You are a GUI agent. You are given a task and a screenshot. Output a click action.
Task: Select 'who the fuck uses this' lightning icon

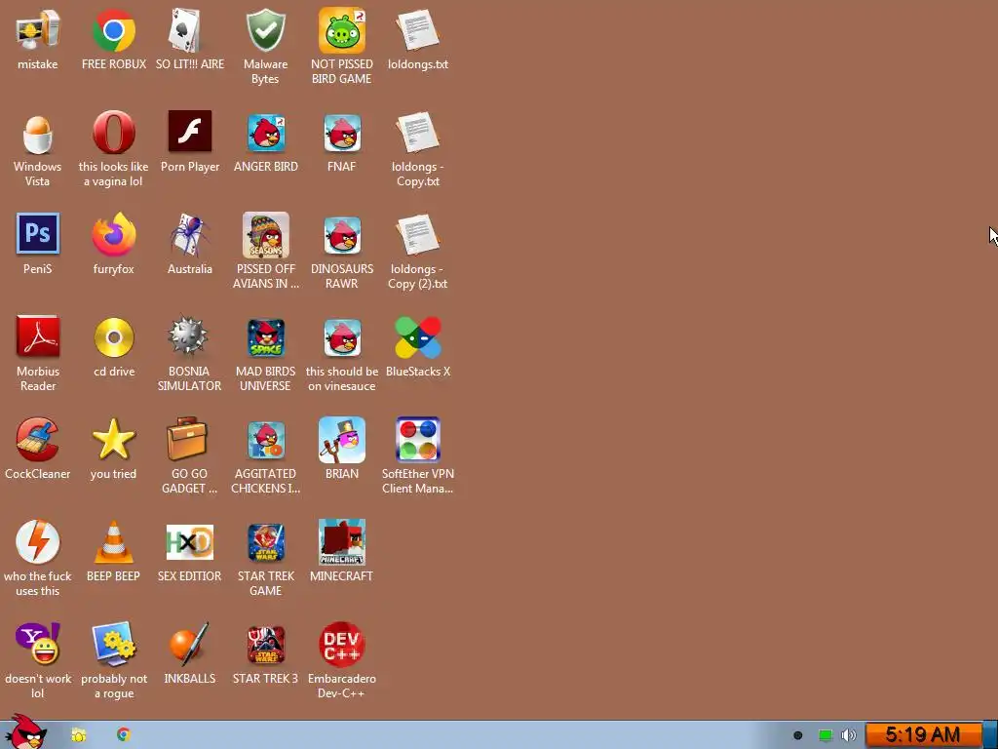click(38, 542)
